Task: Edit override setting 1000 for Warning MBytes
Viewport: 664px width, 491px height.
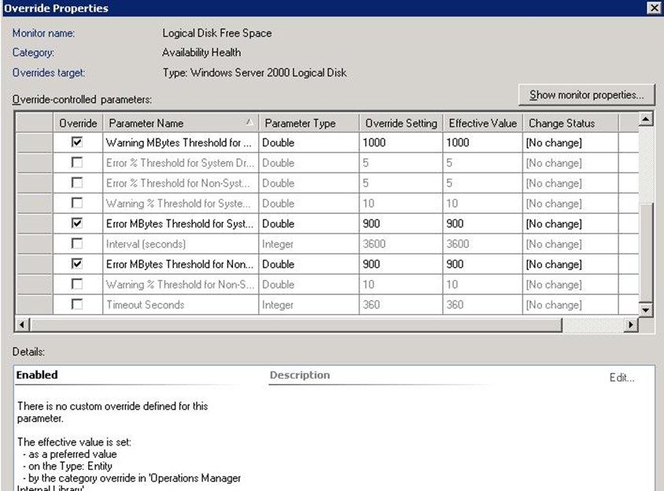Action: tap(400, 143)
